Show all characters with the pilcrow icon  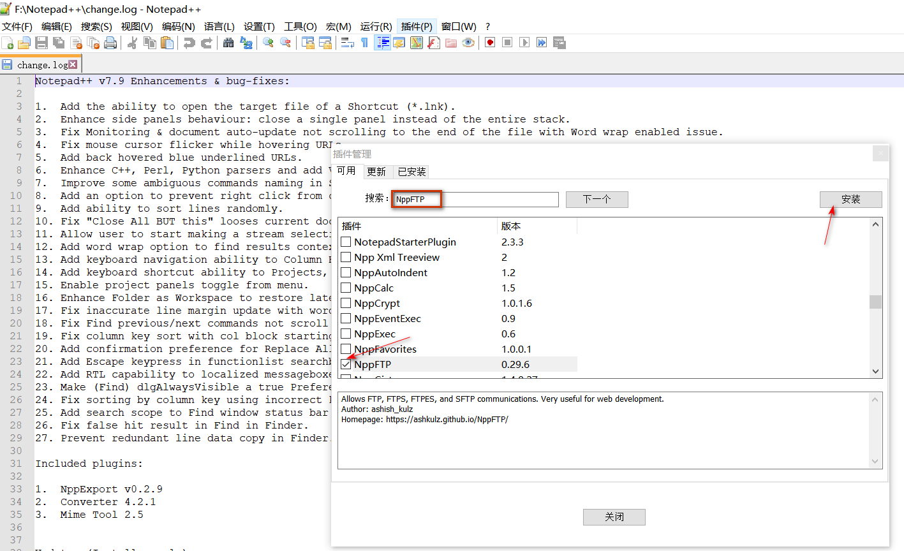365,43
